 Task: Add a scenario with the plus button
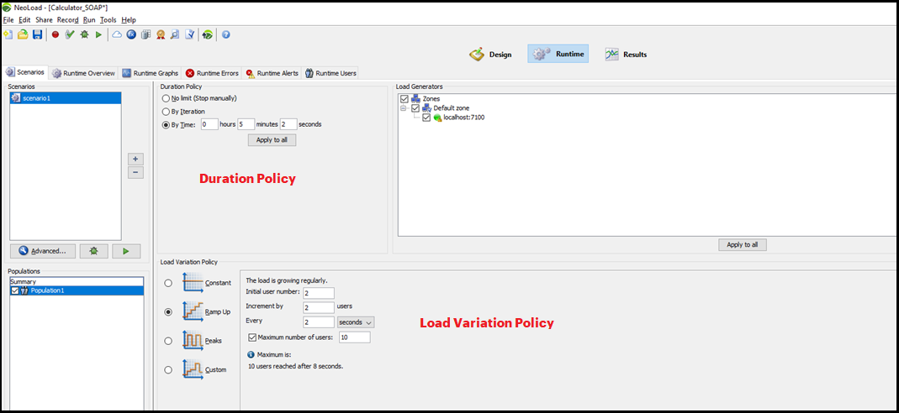point(135,159)
